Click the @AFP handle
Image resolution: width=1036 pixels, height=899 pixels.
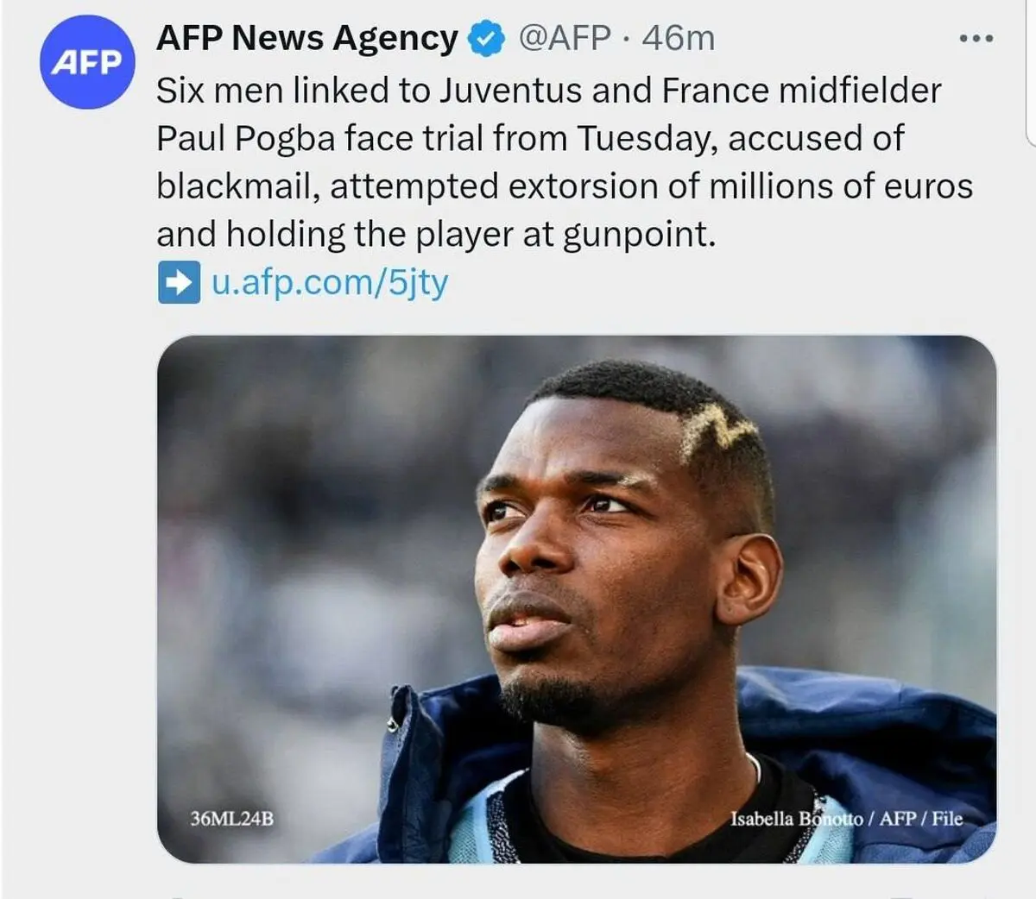[565, 38]
